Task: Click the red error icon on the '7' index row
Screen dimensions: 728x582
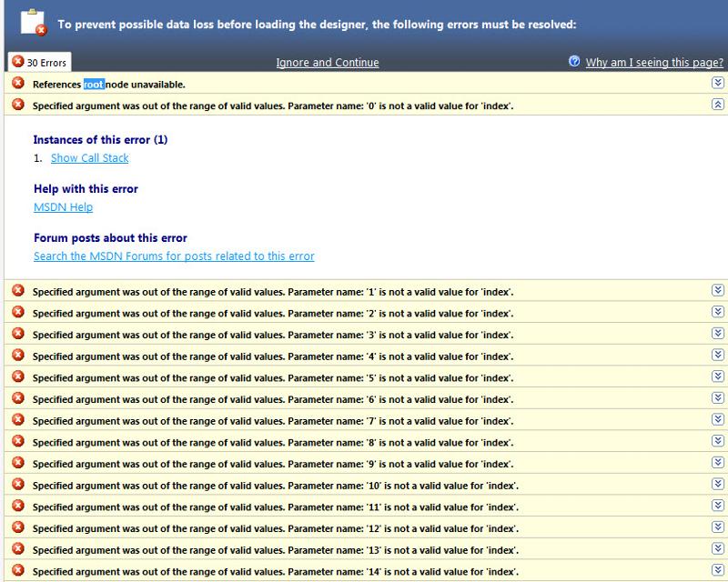Action: click(x=18, y=419)
